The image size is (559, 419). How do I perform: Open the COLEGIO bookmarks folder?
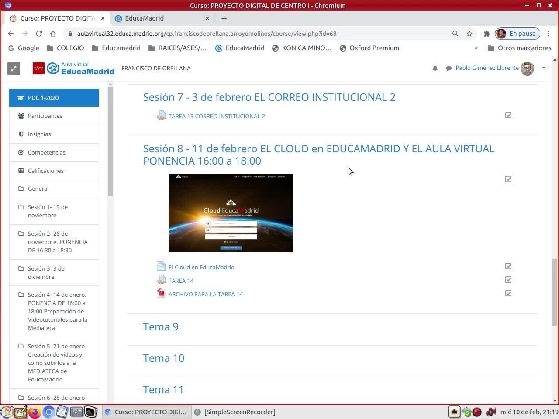click(x=65, y=48)
